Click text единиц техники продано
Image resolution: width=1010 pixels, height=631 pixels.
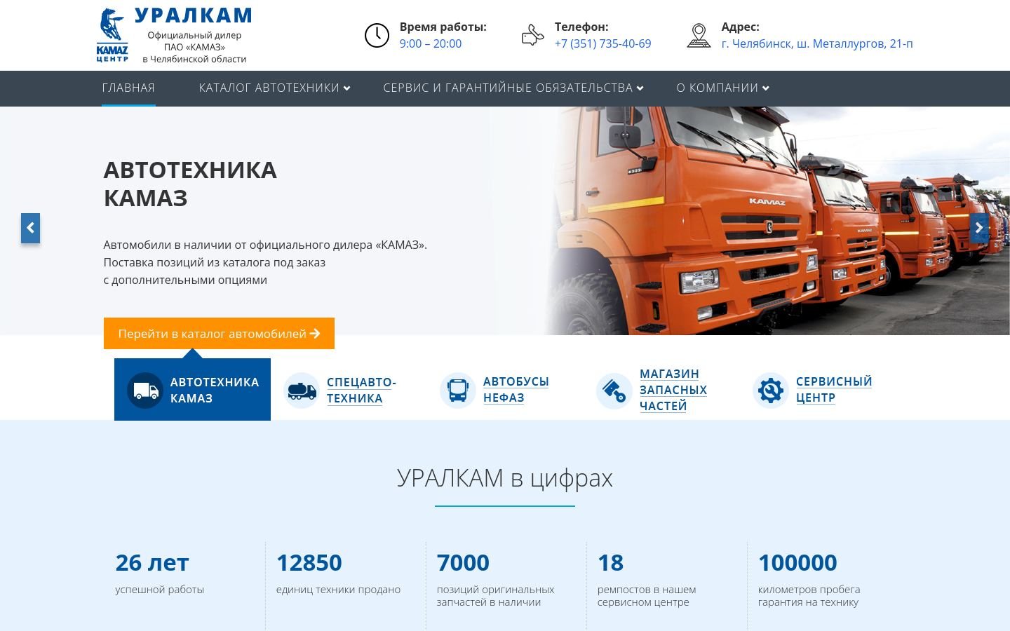point(338,590)
